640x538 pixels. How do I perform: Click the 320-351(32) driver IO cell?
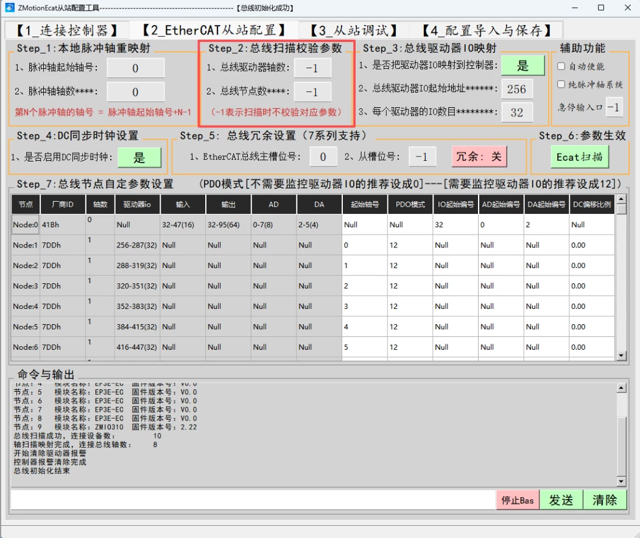(x=137, y=286)
